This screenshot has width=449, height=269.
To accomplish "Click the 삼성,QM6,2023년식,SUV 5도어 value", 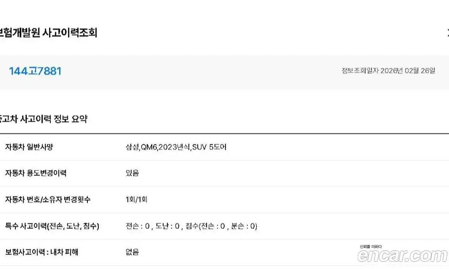I will coord(176,147).
